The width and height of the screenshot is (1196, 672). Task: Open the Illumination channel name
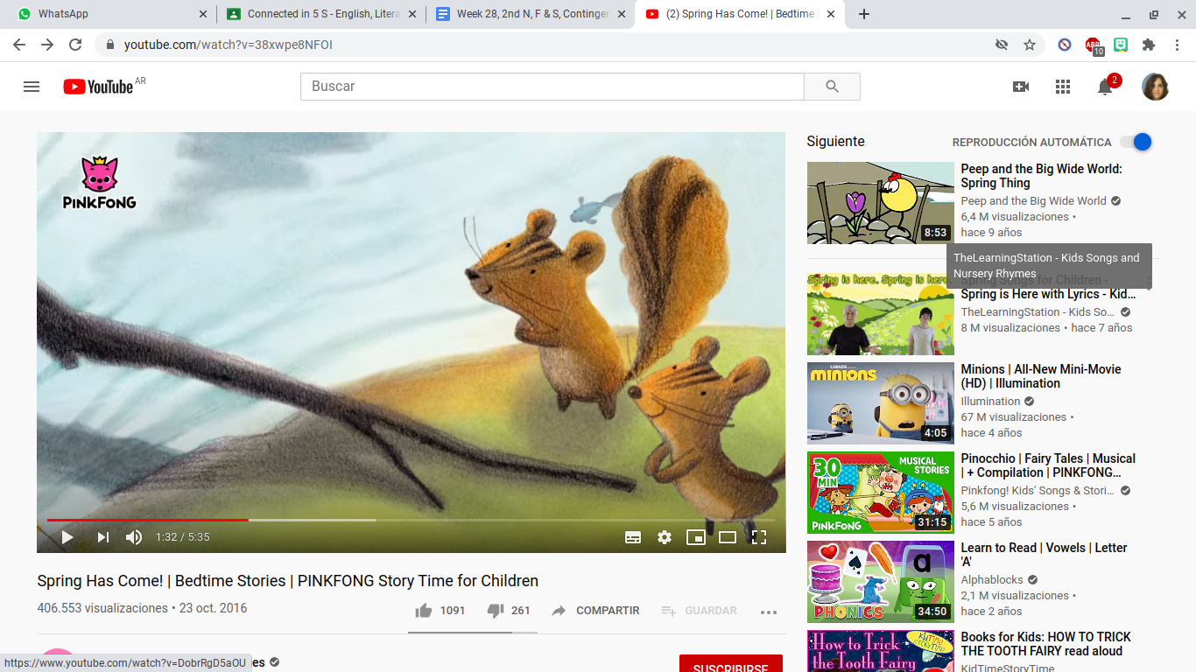coord(990,402)
